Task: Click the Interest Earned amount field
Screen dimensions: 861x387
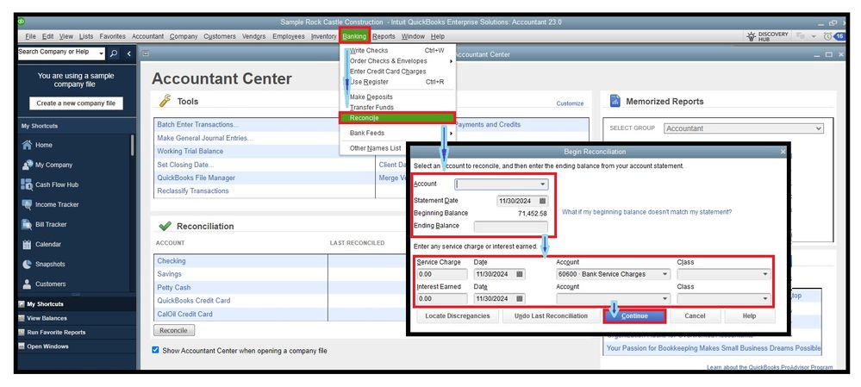Action: [x=442, y=298]
